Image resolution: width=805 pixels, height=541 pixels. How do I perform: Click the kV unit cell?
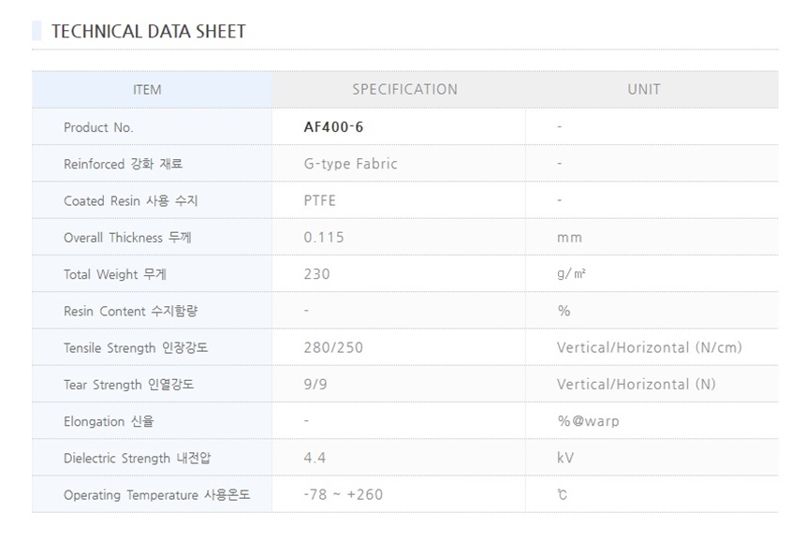point(564,459)
